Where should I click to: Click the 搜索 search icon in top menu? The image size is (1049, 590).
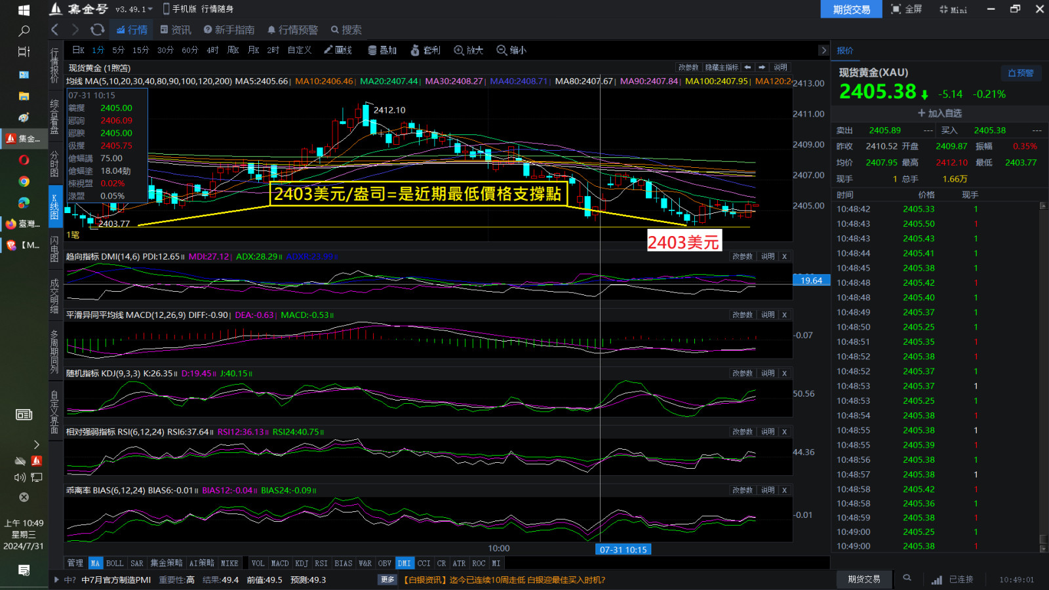coord(346,29)
